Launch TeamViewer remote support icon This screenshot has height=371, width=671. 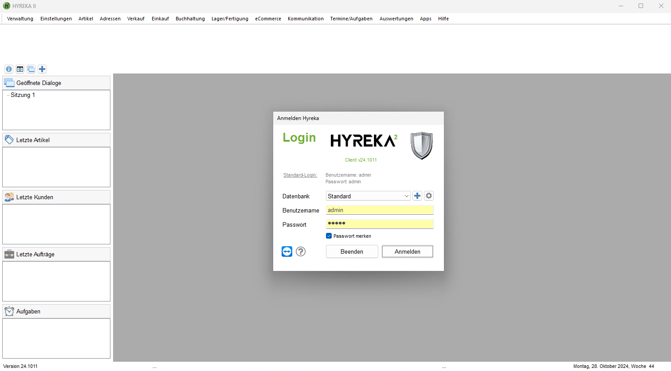(x=287, y=251)
